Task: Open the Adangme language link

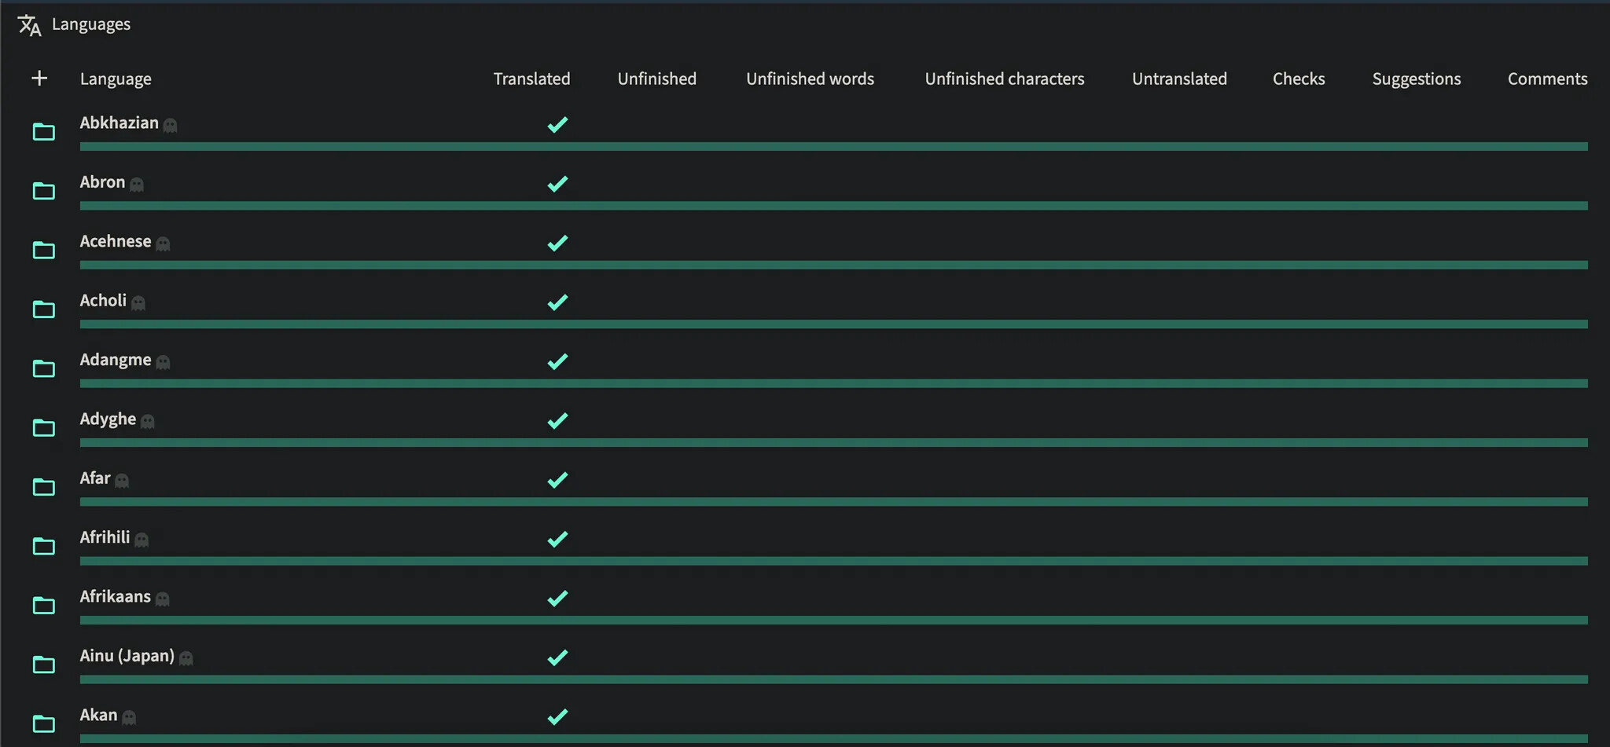Action: tap(116, 360)
